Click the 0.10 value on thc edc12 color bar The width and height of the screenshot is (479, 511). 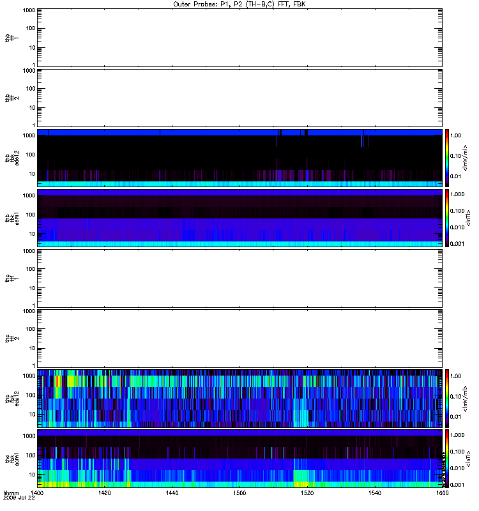(455, 396)
